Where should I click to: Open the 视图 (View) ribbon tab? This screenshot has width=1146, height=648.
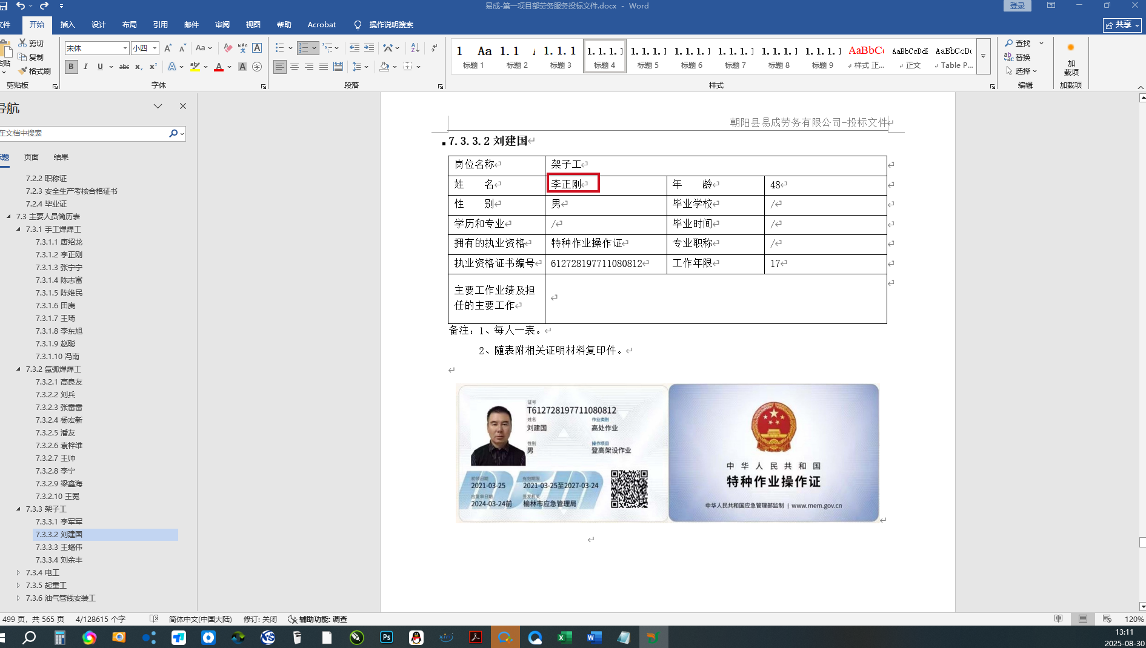(253, 25)
